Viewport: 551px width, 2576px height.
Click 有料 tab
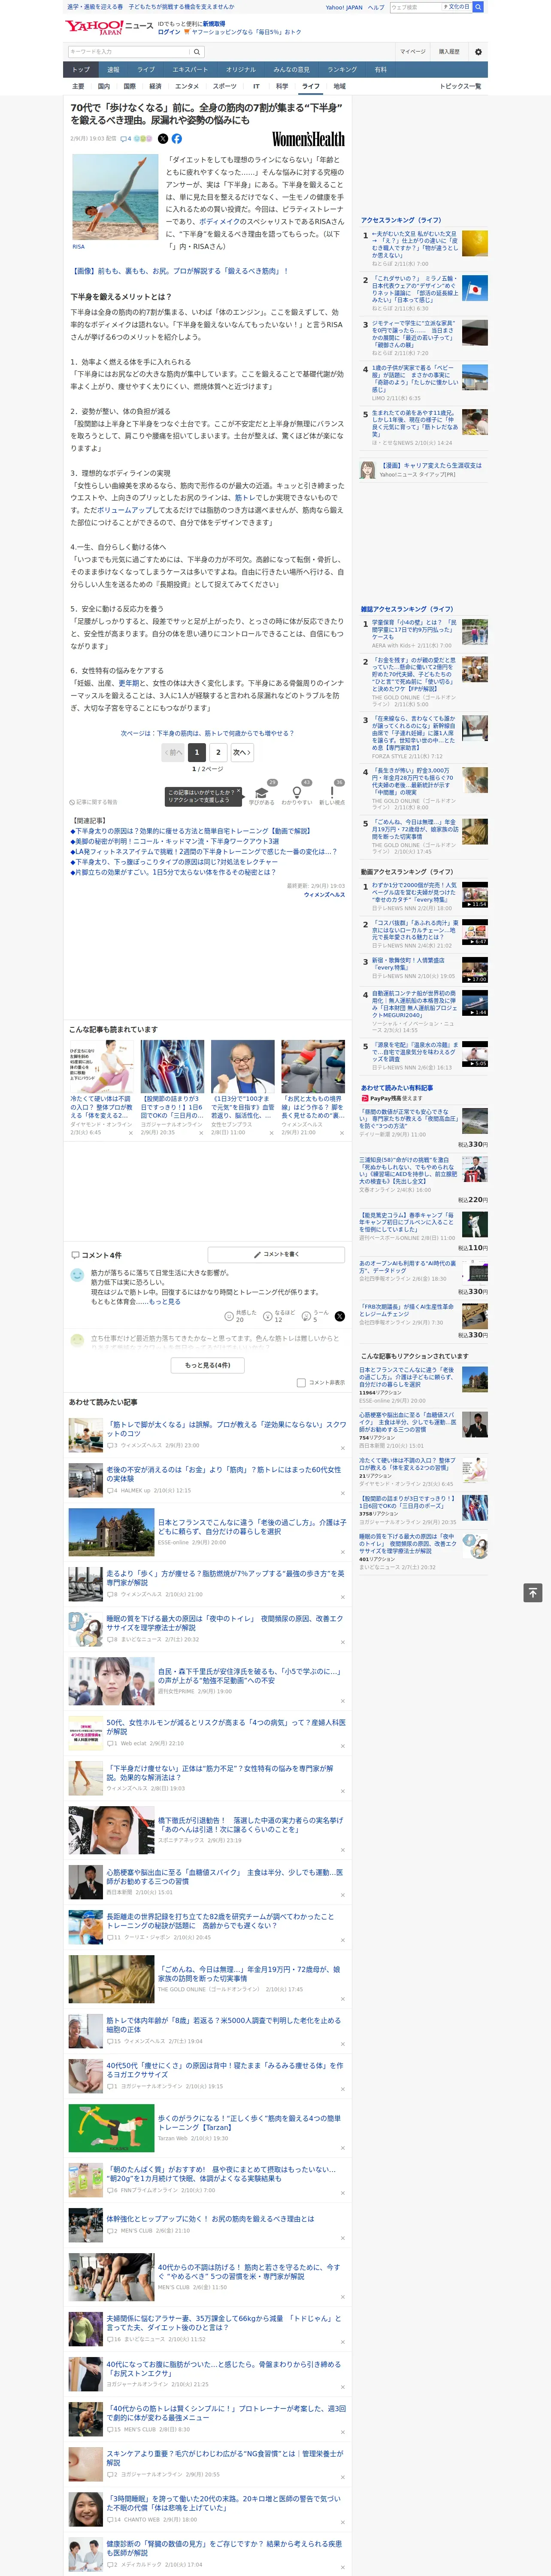click(x=380, y=70)
